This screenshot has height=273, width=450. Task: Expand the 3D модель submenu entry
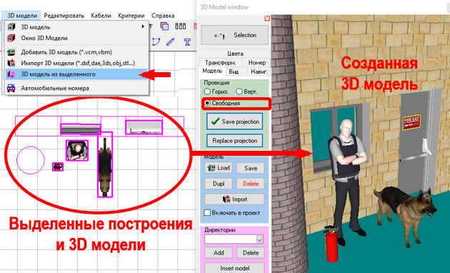[76, 27]
